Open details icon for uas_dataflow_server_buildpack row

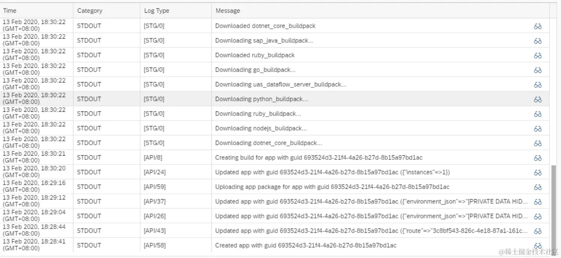point(538,85)
